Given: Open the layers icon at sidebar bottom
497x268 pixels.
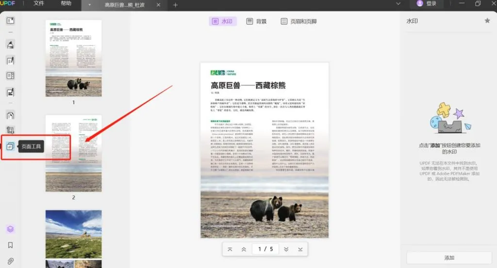Looking at the screenshot, I should (x=10, y=229).
